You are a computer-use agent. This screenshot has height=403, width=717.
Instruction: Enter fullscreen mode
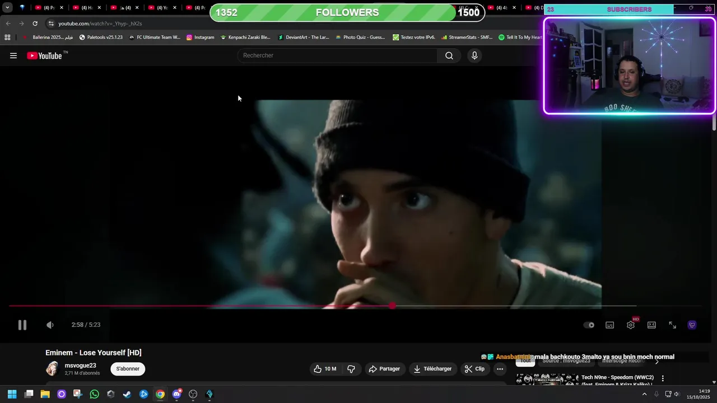pos(672,325)
